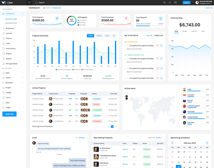Expand the Forms sidebar submenu
Viewport: 214px width, 168px height.
pyautogui.click(x=24, y=97)
